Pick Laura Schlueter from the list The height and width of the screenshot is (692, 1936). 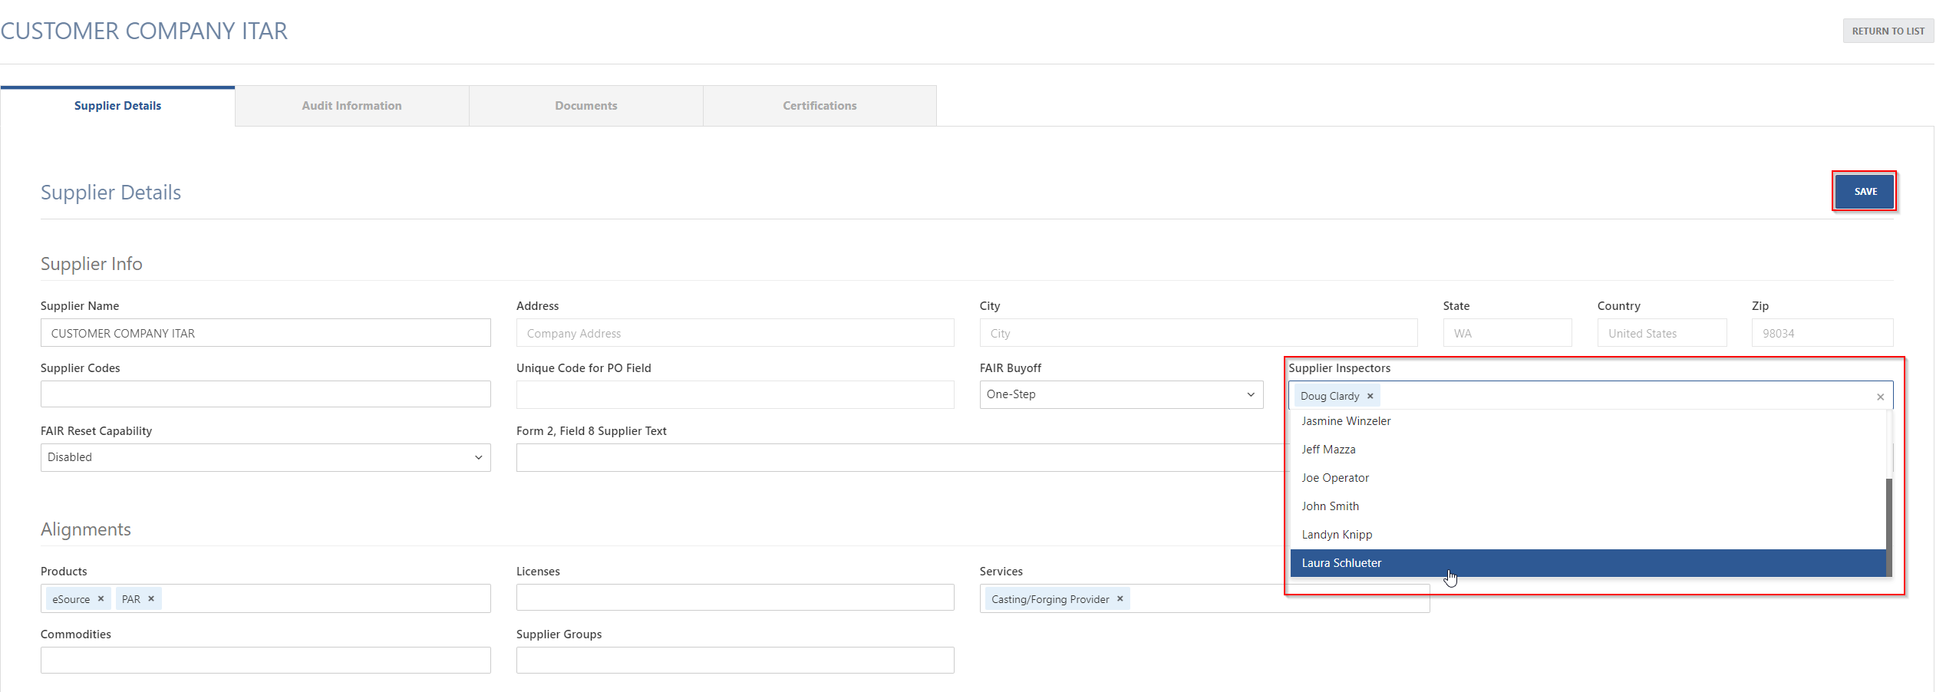(1588, 563)
